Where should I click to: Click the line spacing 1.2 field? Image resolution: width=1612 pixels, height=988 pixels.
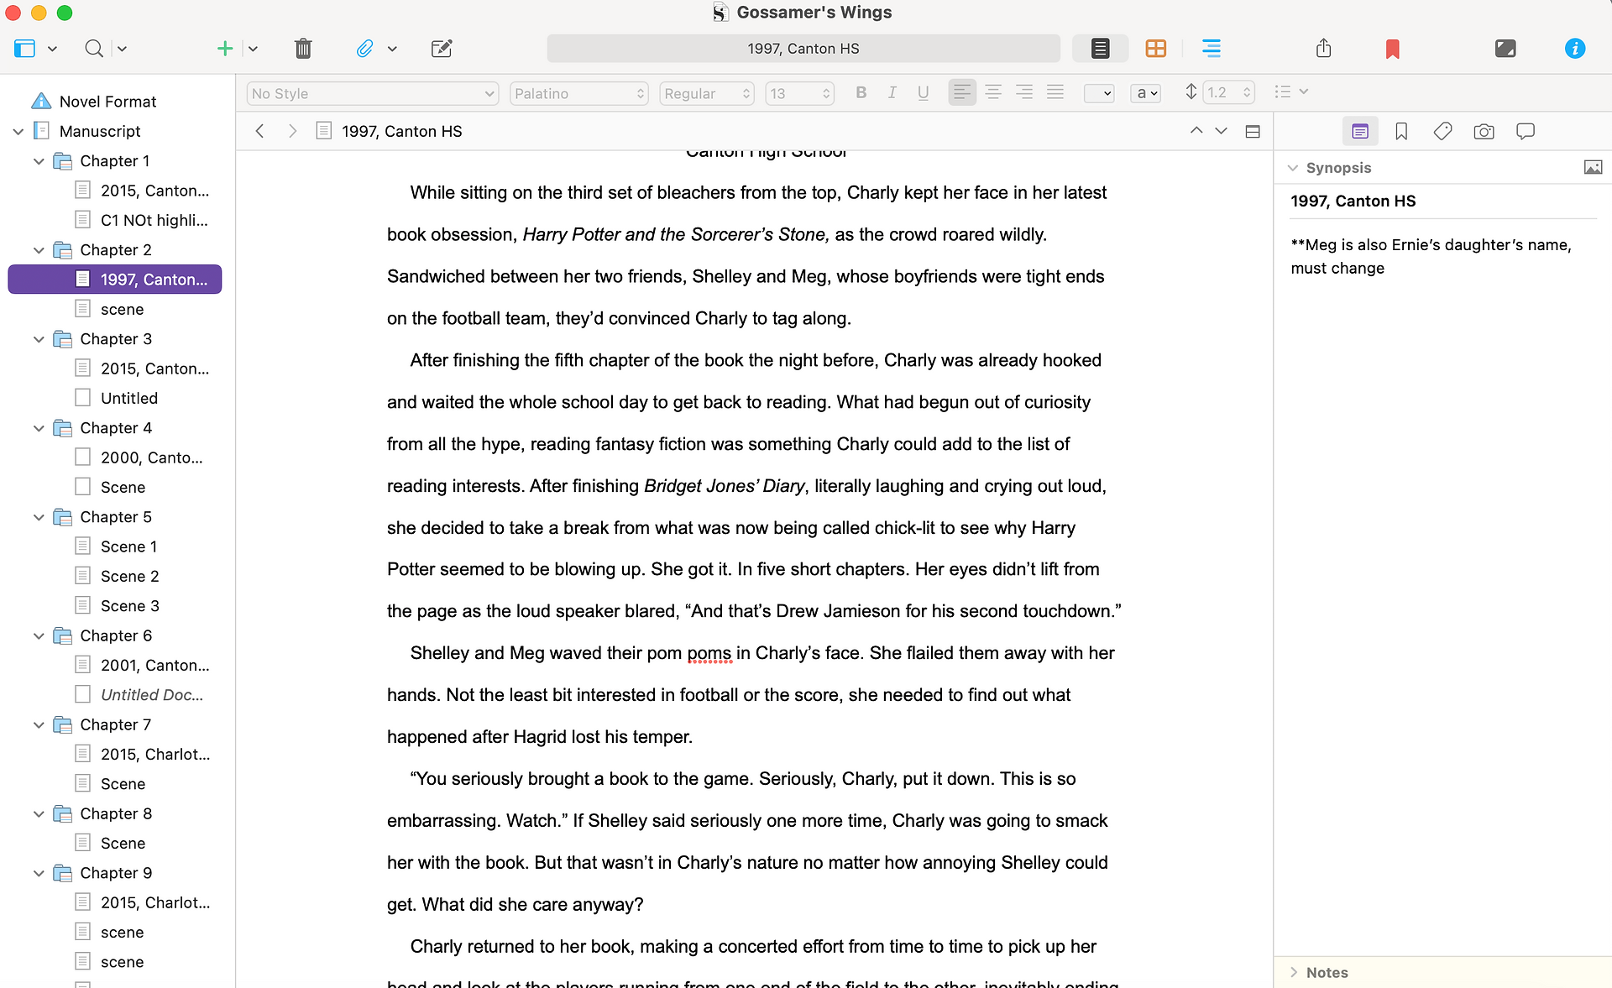tap(1229, 92)
